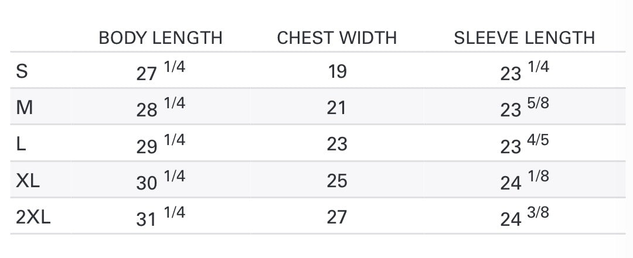Click the 28 1/4 body length value
This screenshot has width=633, height=258.
click(x=161, y=107)
